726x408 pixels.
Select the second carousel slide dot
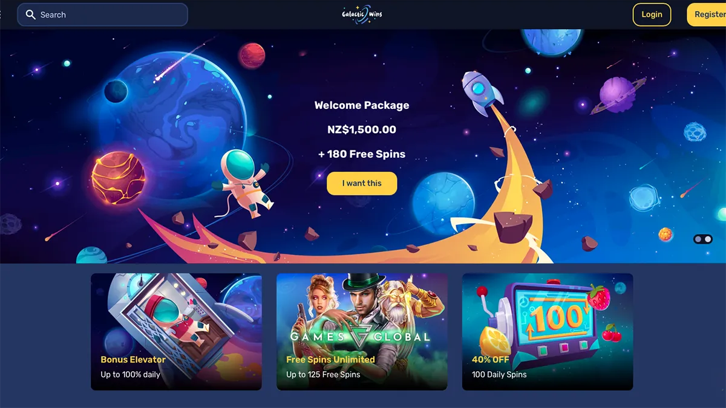708,239
